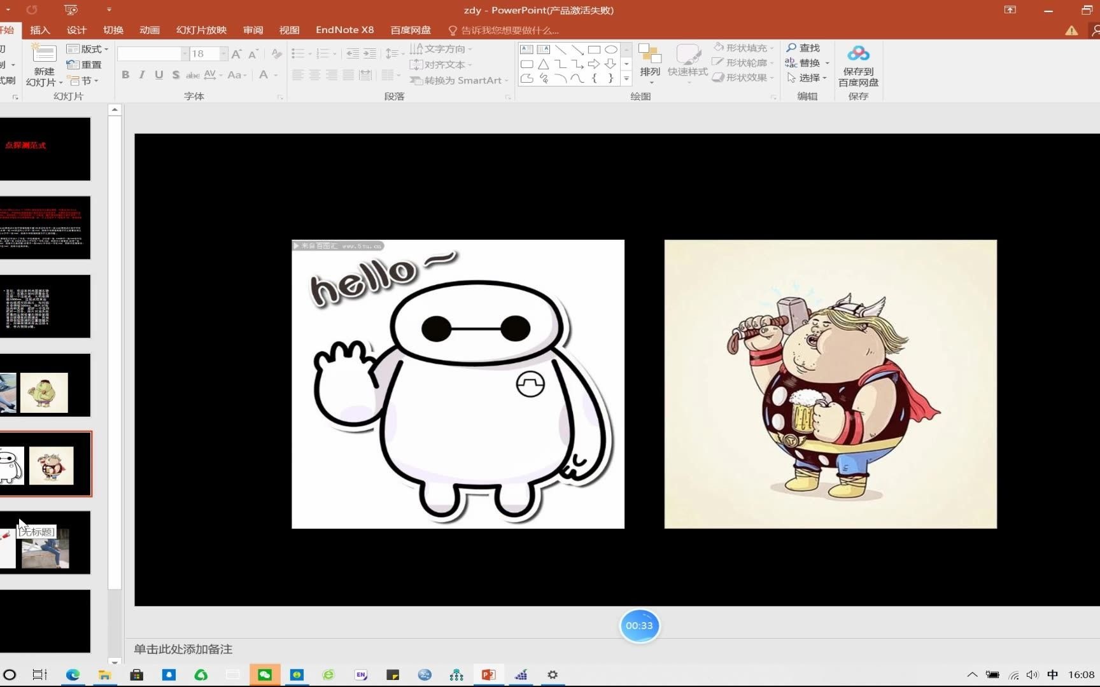Click the Baymax hello image on slide
The height and width of the screenshot is (687, 1100).
pyautogui.click(x=458, y=384)
